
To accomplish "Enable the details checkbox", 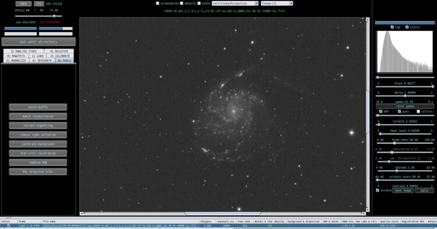I will 182,3.
